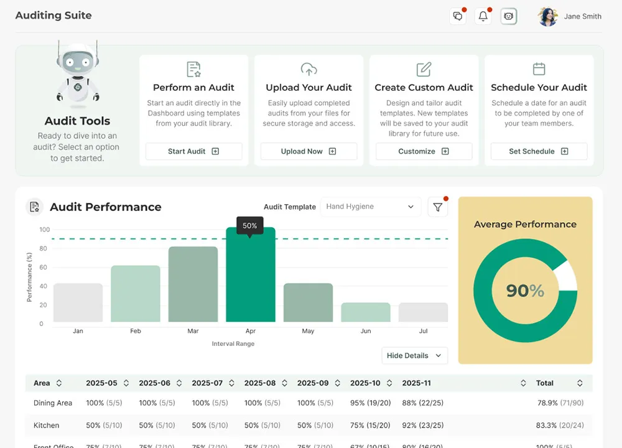Click the Set Schedule button
This screenshot has height=448, width=622.
click(x=539, y=151)
